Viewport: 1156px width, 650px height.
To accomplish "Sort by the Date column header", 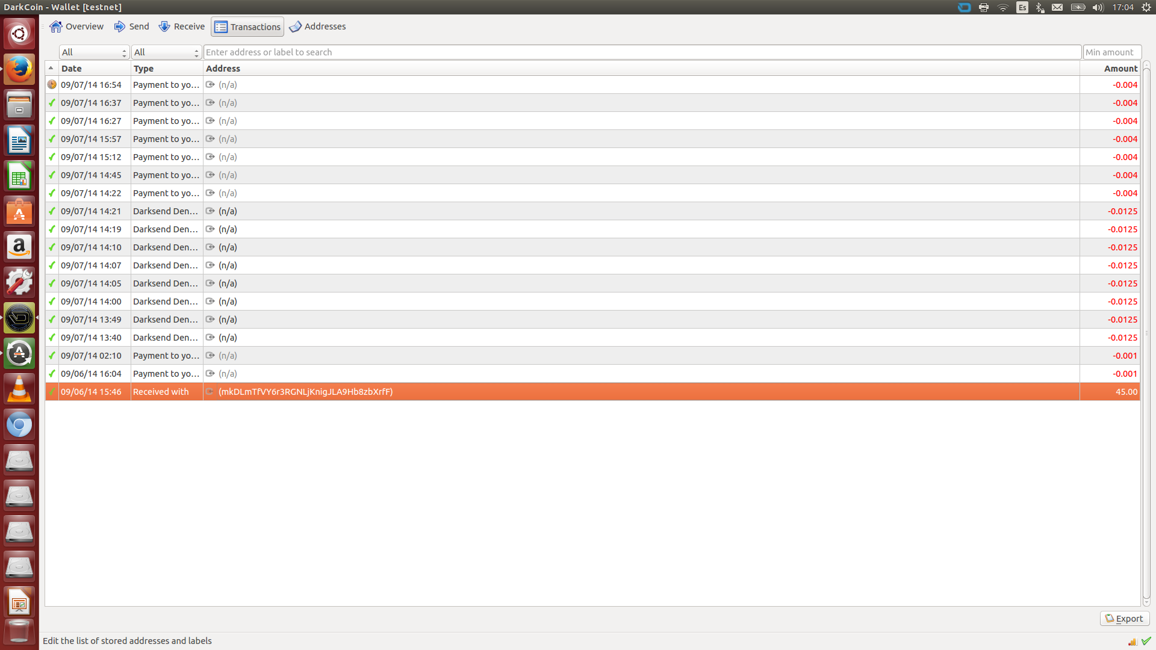I will point(95,69).
